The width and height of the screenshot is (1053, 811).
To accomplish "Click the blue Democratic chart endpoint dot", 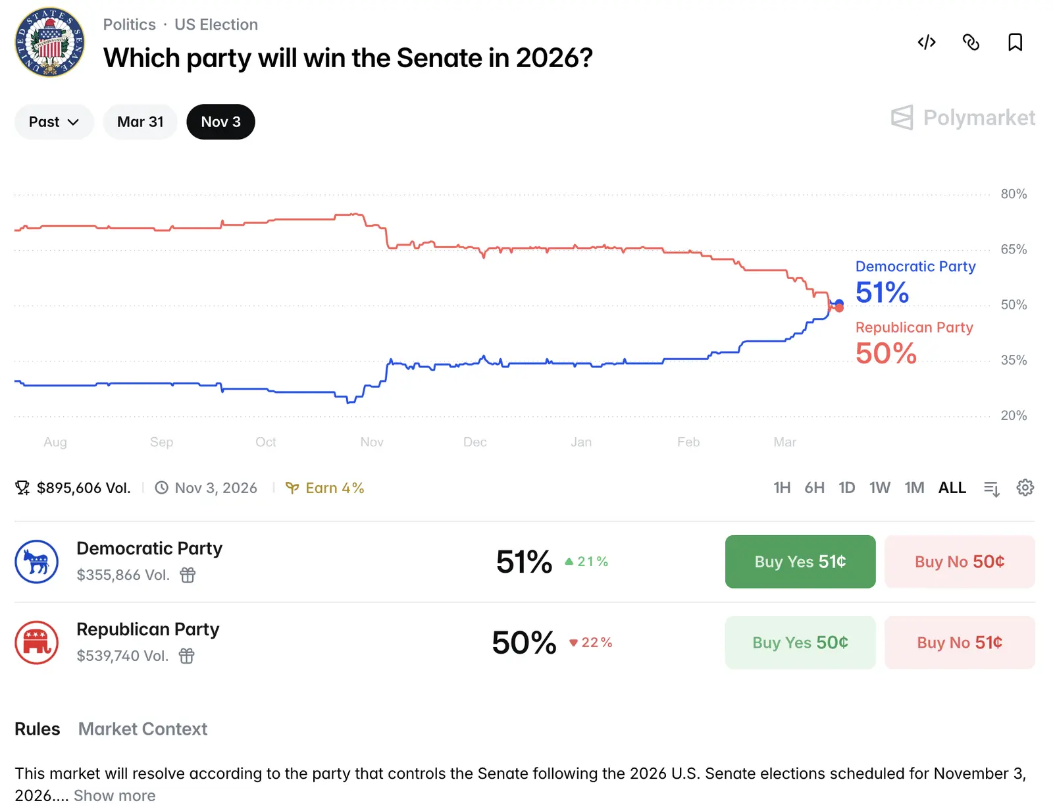I will [839, 303].
